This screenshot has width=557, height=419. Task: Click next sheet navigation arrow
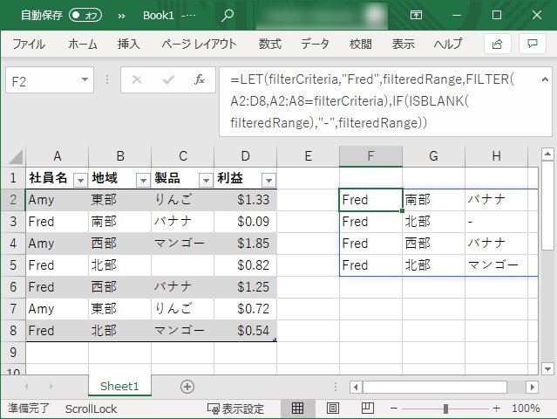click(x=51, y=387)
